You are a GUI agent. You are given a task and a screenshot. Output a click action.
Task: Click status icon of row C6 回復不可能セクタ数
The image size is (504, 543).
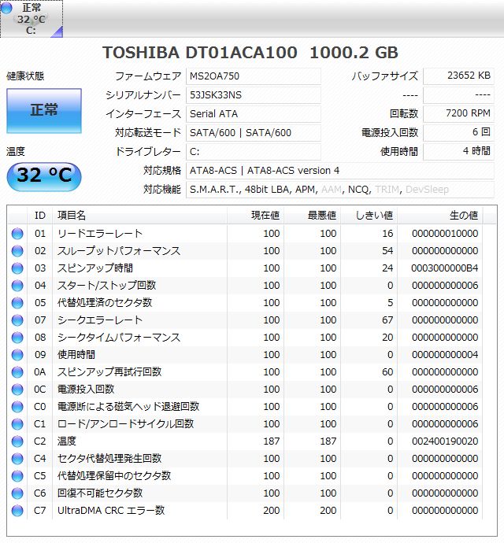[17, 493]
